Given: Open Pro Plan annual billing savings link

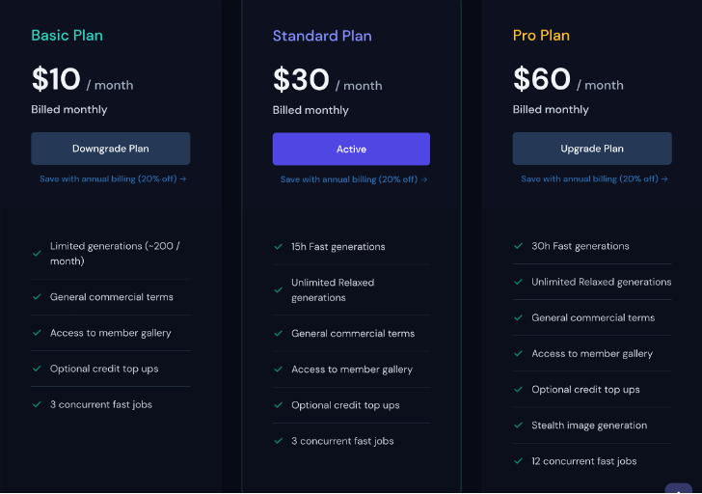Looking at the screenshot, I should pyautogui.click(x=594, y=178).
